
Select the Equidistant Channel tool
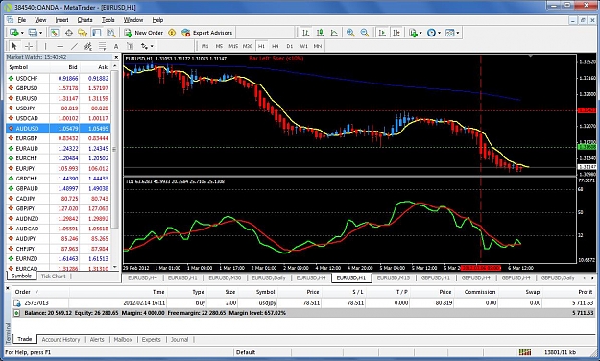(x=88, y=46)
